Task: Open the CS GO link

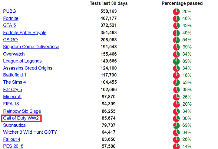Action: tap(10, 40)
